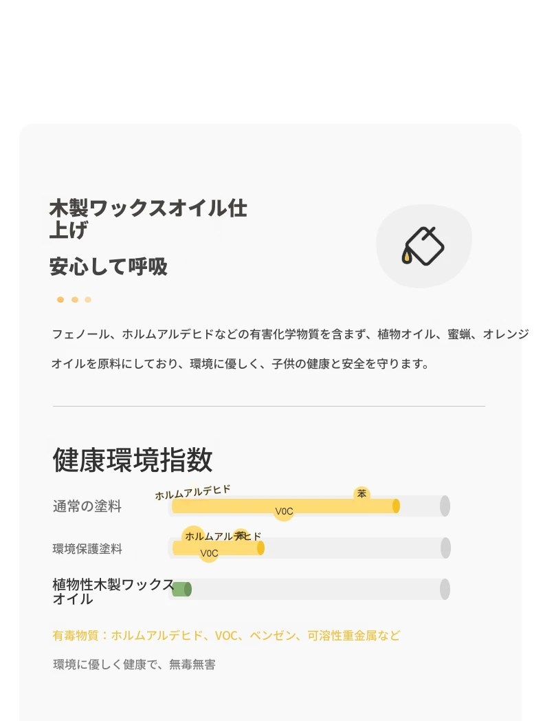Click the green wax oil bar segment

coord(181,589)
